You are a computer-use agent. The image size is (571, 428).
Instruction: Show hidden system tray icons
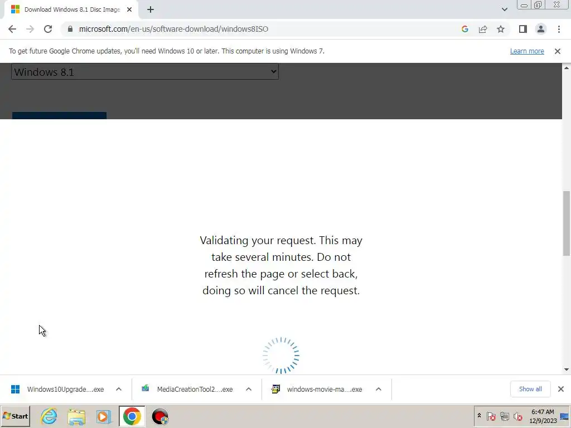click(479, 416)
